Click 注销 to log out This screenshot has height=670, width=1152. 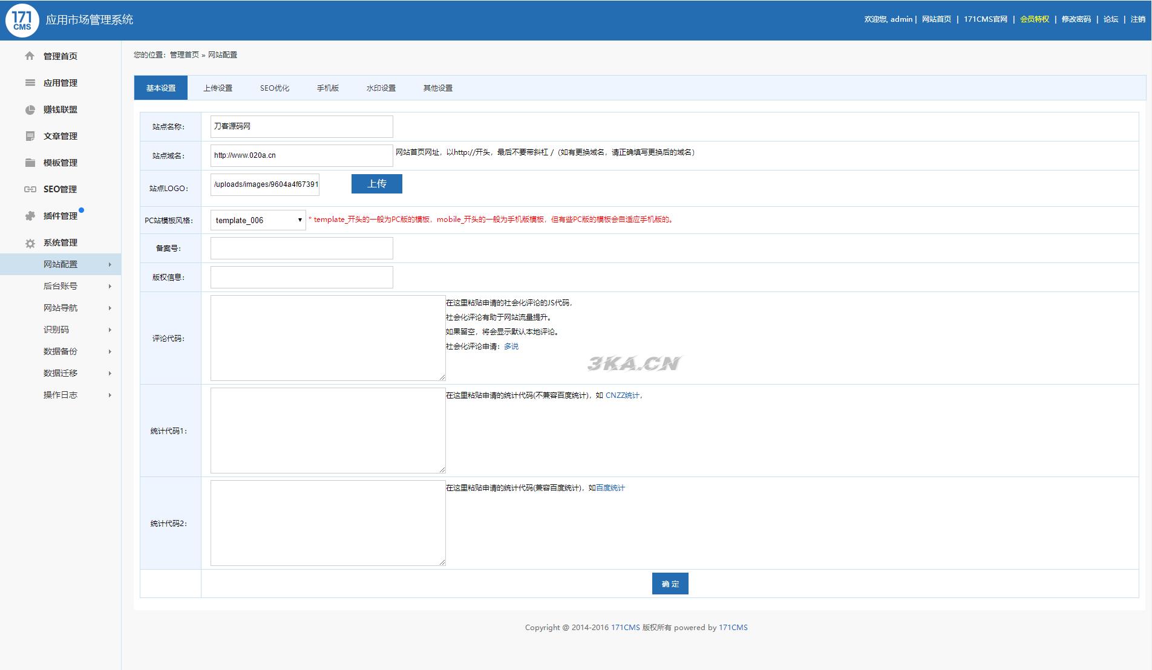1138,19
